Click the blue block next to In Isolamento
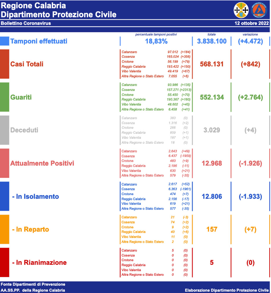This screenshot has height=293, width=271. (x=4, y=196)
